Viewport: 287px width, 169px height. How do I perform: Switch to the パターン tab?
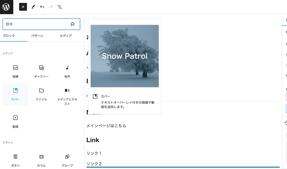tap(37, 36)
